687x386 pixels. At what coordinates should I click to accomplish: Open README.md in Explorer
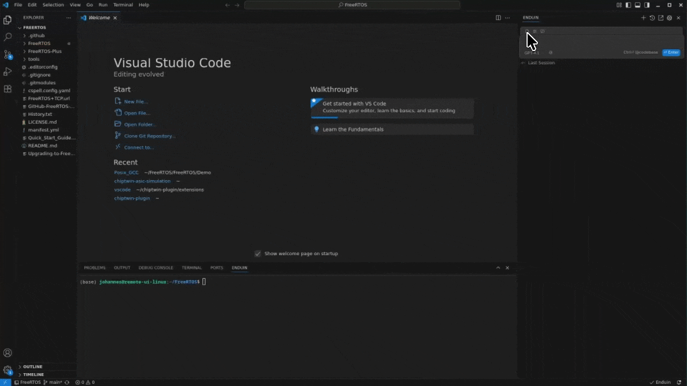point(42,146)
